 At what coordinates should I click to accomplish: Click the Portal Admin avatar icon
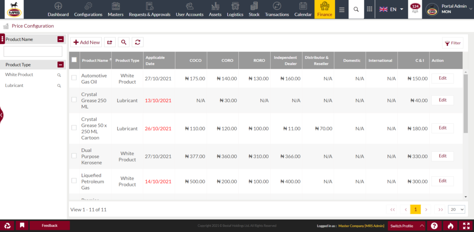pyautogui.click(x=432, y=10)
